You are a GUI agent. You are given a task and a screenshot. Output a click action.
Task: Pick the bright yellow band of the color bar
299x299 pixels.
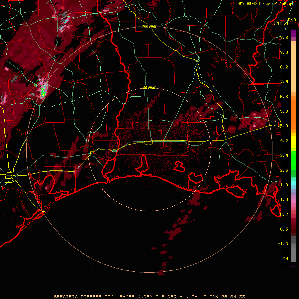click(x=293, y=142)
